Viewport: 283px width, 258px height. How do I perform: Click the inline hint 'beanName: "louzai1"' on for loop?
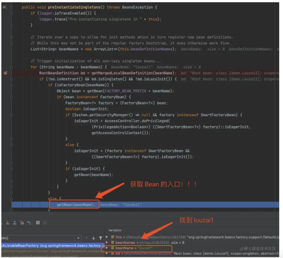pos(132,67)
